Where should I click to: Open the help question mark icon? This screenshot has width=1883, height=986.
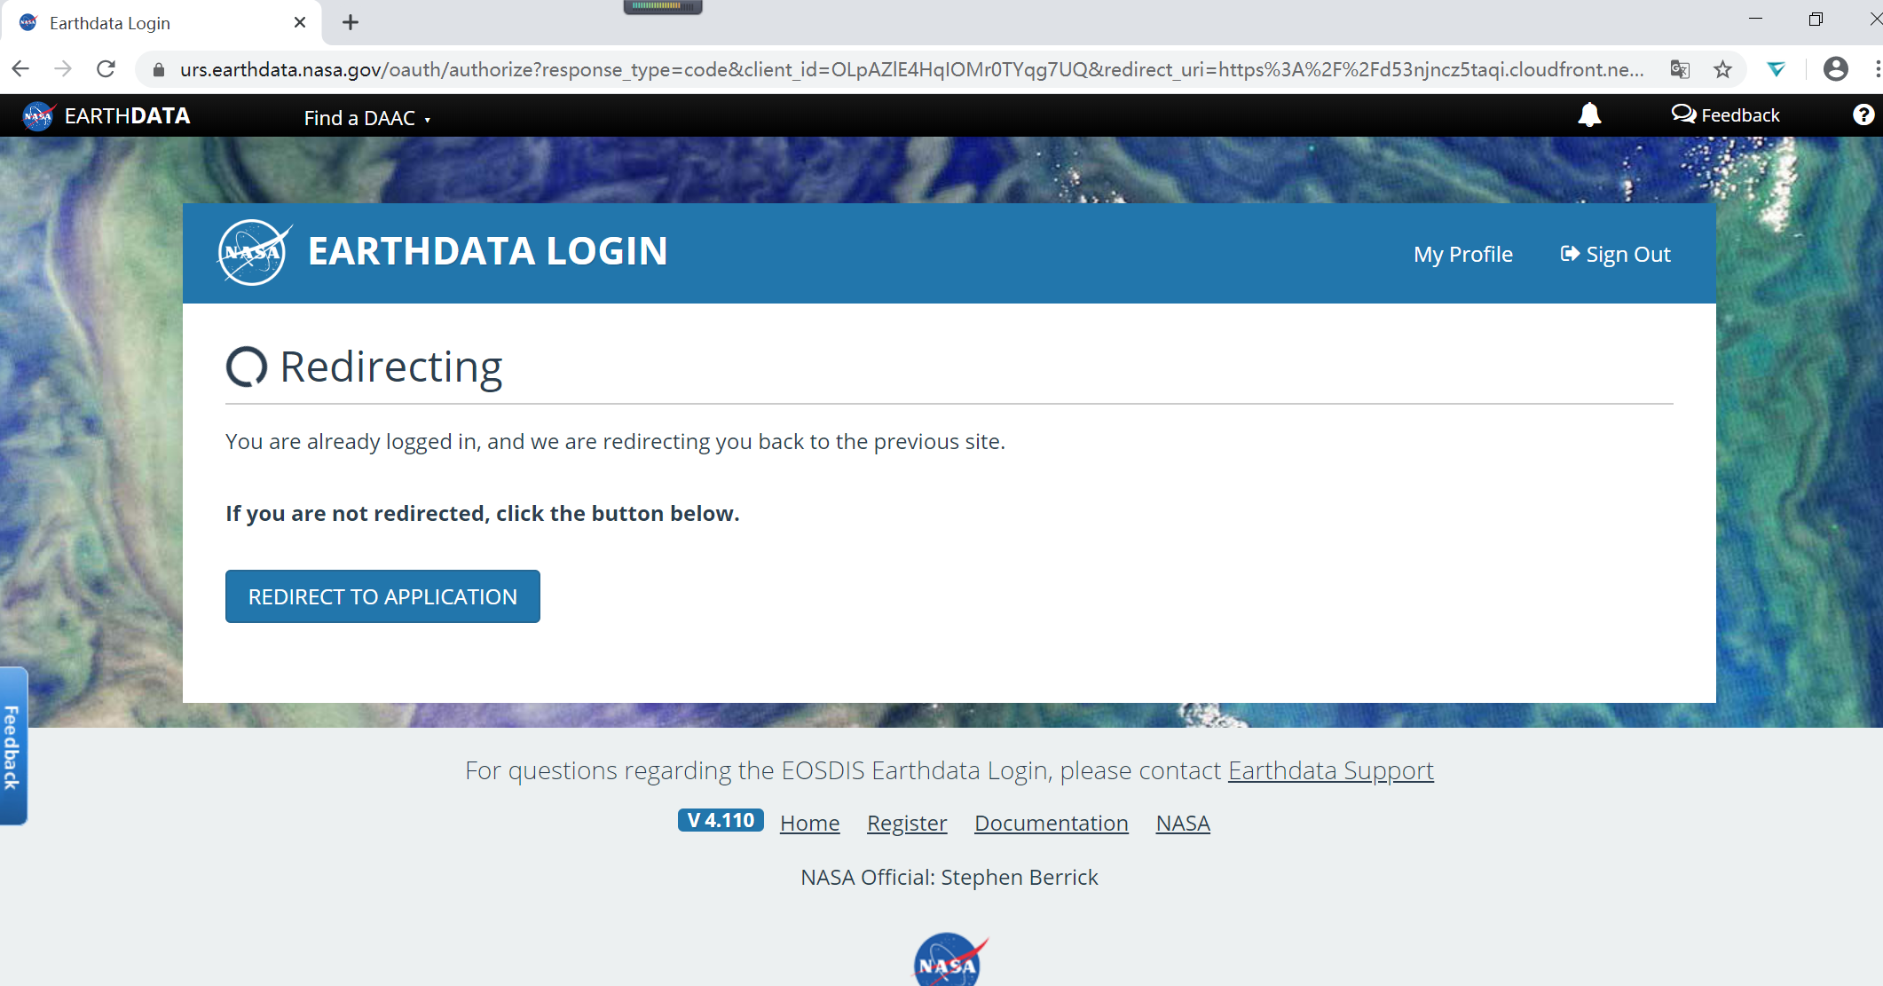point(1863,115)
